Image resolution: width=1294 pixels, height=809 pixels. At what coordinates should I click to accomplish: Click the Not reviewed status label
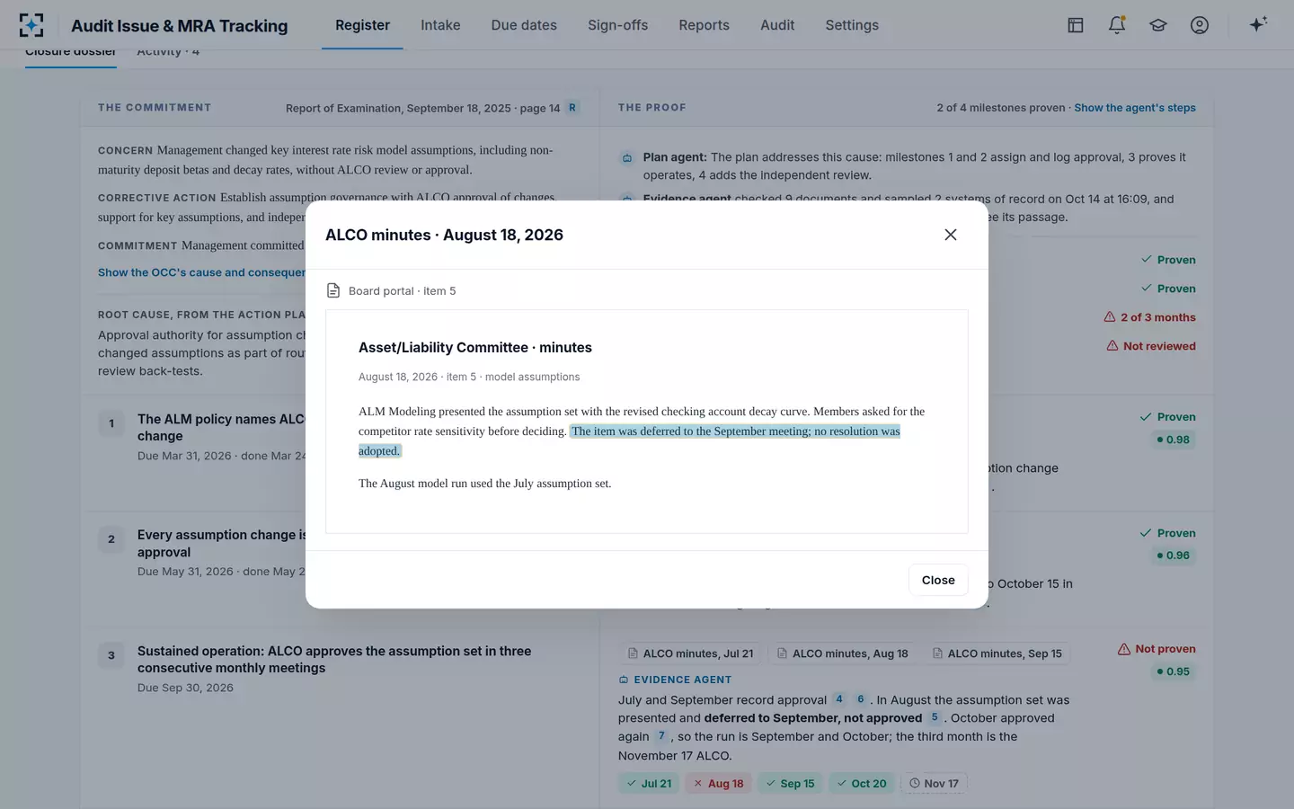point(1151,346)
